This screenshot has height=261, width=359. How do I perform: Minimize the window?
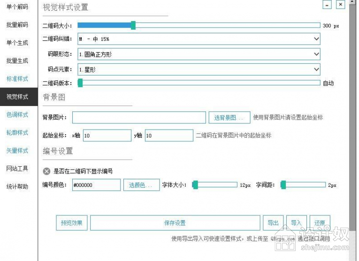[327, 5]
